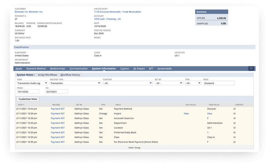Click the Date field showing (Custom)
Viewport: 269px width, 166px height.
tap(219, 83)
